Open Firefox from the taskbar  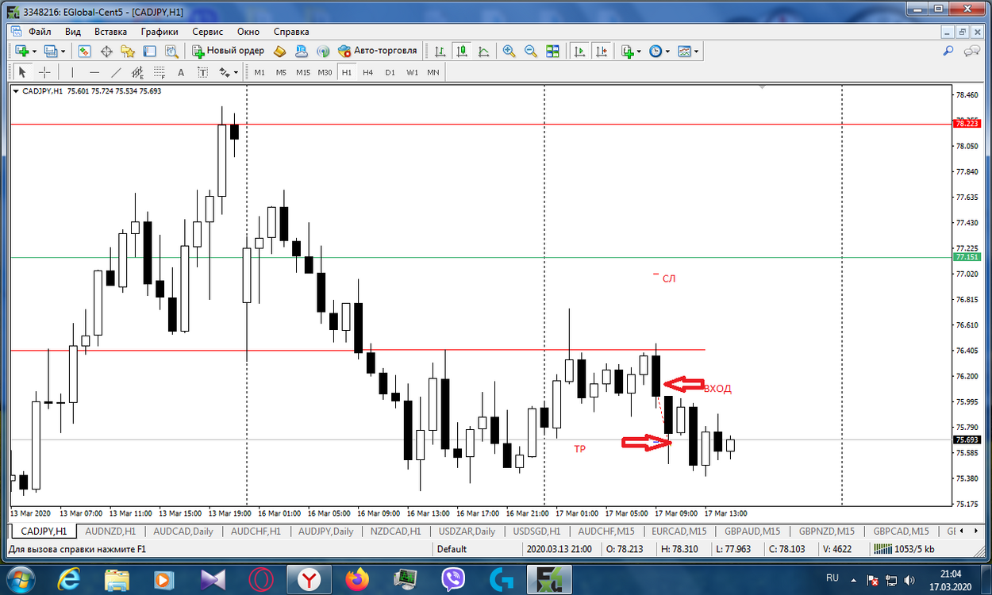(358, 580)
